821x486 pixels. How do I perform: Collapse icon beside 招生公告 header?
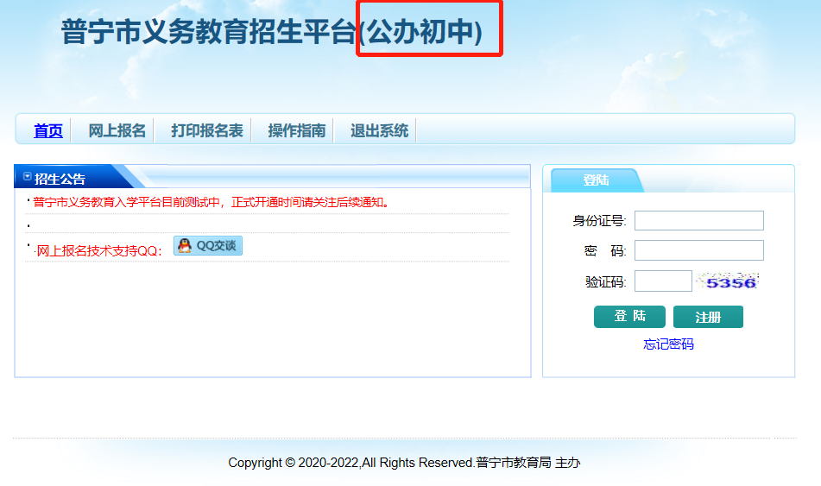pyautogui.click(x=28, y=176)
